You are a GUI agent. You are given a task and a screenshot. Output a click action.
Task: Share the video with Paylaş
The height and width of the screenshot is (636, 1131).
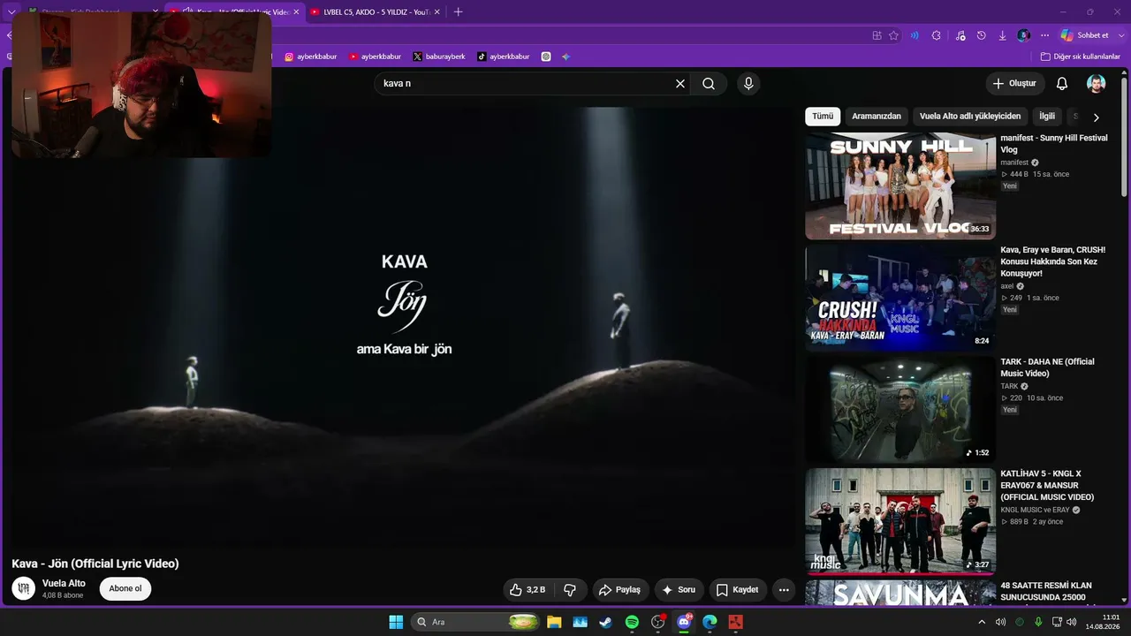[619, 590]
